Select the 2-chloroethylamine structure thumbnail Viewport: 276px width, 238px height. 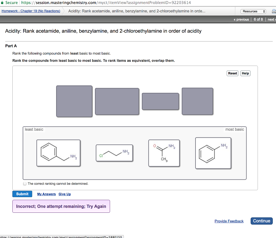tap(114, 152)
